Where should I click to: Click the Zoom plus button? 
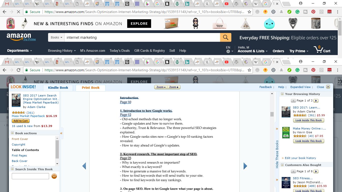point(174,87)
